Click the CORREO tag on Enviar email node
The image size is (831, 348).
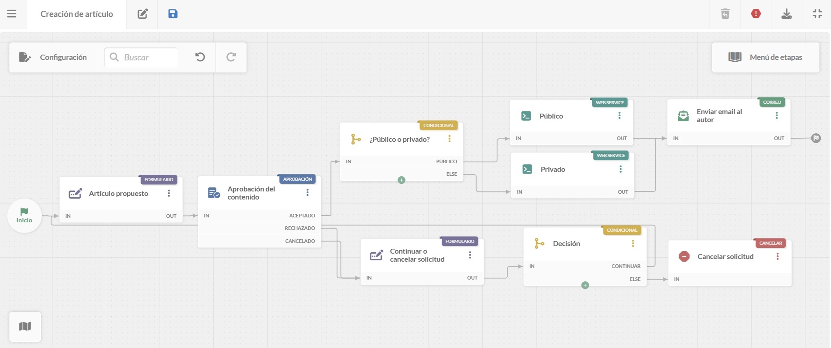coord(772,102)
